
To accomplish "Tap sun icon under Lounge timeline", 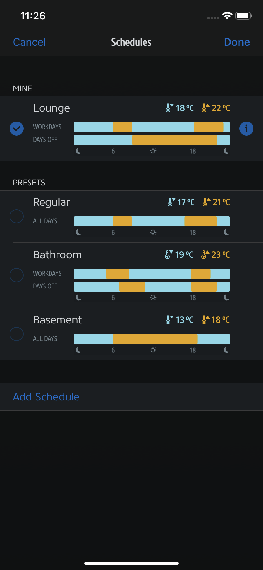I will pyautogui.click(x=153, y=151).
